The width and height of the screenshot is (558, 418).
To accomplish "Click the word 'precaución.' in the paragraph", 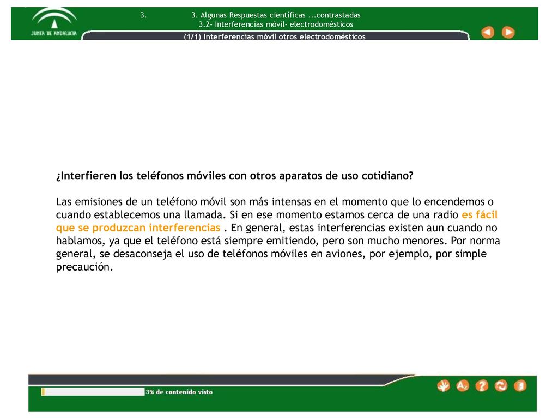I will [x=84, y=267].
